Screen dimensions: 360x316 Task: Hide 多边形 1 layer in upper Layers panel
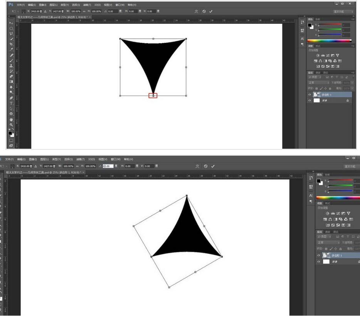(310, 94)
